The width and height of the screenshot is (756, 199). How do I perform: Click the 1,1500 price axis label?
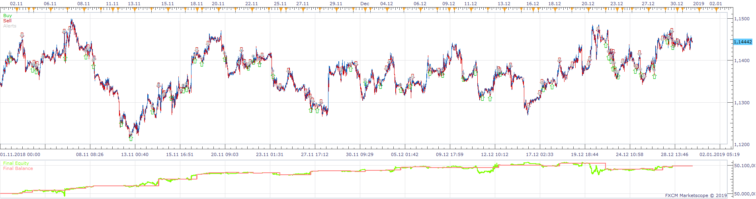coord(742,19)
